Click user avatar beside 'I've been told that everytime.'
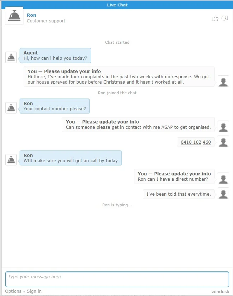This screenshot has width=233, height=296. [x=223, y=193]
